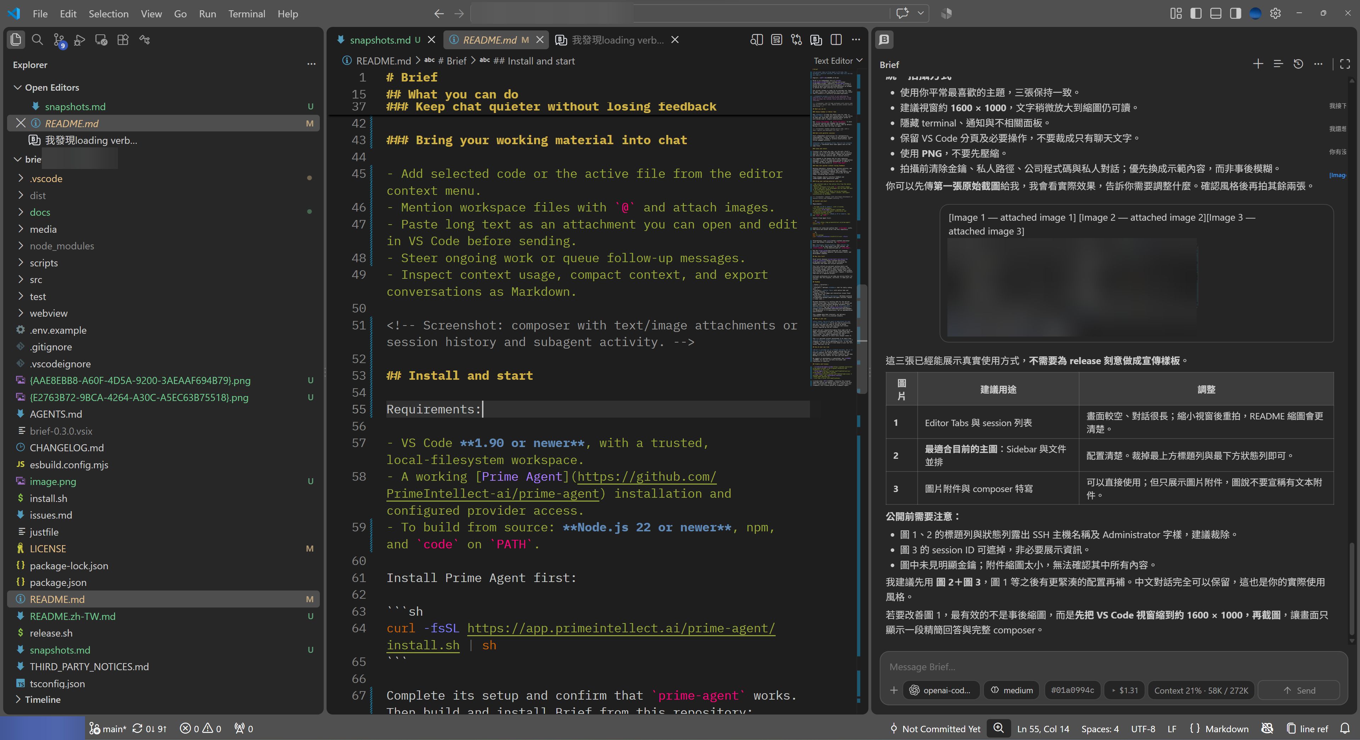Open Brief history clock icon
1360x740 pixels.
coord(1298,64)
